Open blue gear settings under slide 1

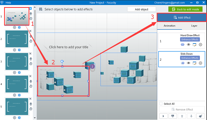tap(19, 27)
